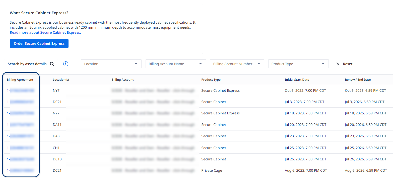The image size is (393, 179).
Task: Click the DC10 location cell
Action: click(57, 159)
